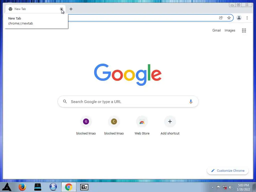
Task: Focus the Search Google or type a URL box
Action: click(128, 101)
